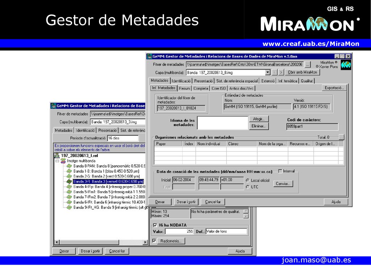
Task: Click the Canviar... date button
Action: click(x=283, y=184)
